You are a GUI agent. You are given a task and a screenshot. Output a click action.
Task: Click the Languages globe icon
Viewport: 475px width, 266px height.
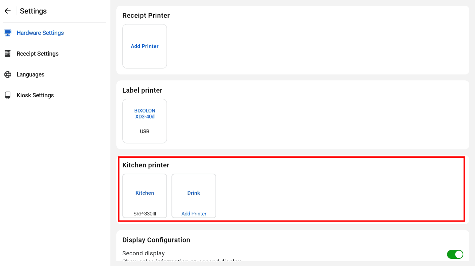[8, 74]
